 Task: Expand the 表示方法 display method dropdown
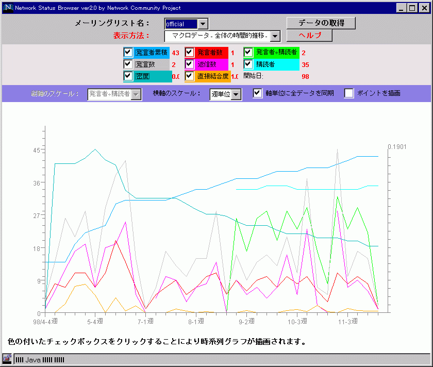click(275, 36)
